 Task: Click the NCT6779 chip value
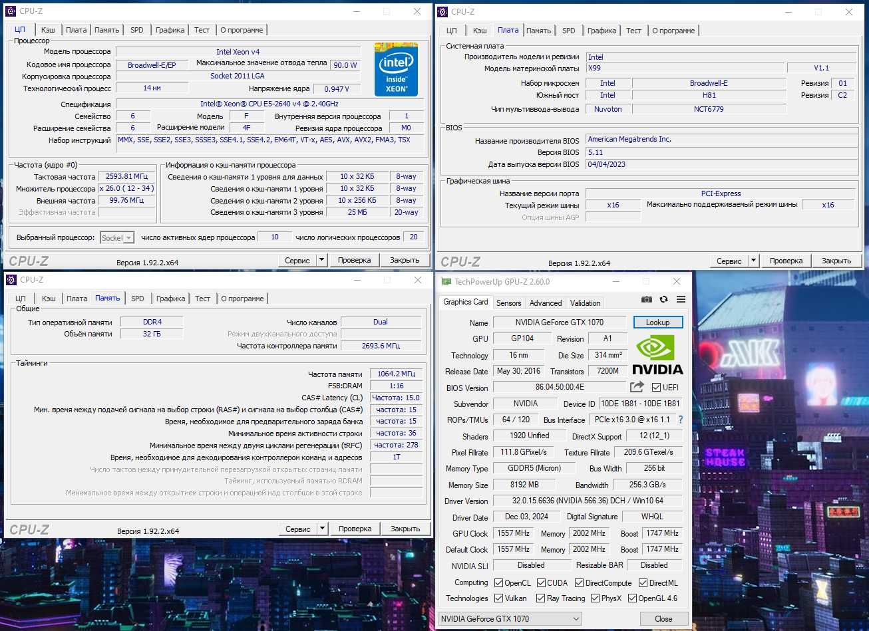(x=709, y=109)
